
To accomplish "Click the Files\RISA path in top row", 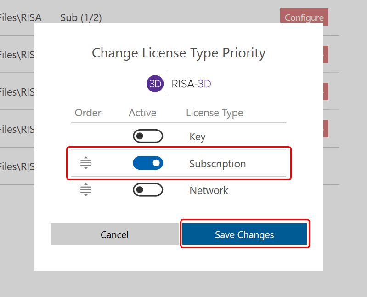I will [x=21, y=18].
